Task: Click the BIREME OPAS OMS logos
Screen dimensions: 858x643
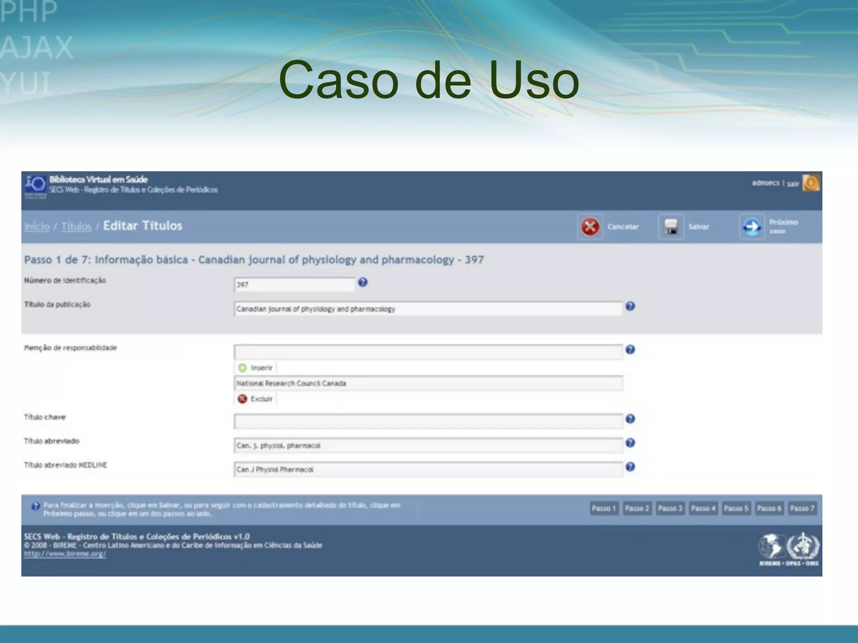Action: pyautogui.click(x=788, y=550)
